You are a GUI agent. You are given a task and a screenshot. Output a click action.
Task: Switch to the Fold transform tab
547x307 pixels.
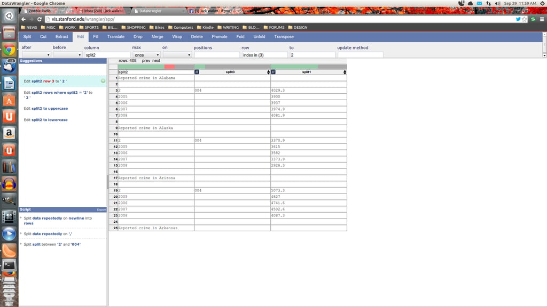click(x=240, y=37)
